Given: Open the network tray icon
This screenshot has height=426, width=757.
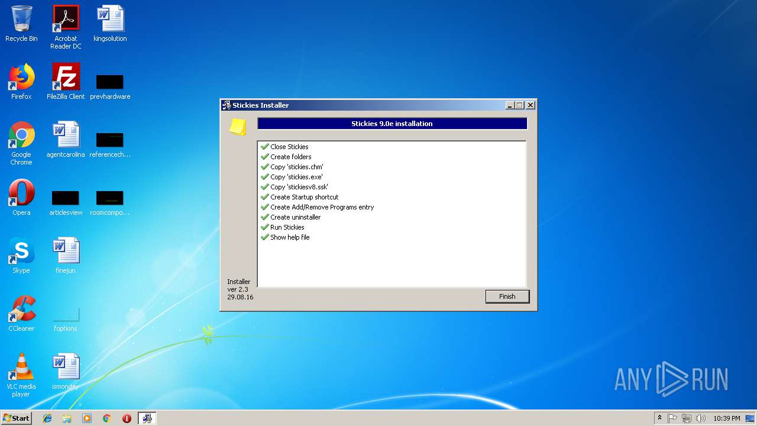Looking at the screenshot, I should point(687,418).
